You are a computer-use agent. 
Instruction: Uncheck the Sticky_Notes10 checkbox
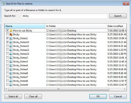(x=7, y=42)
